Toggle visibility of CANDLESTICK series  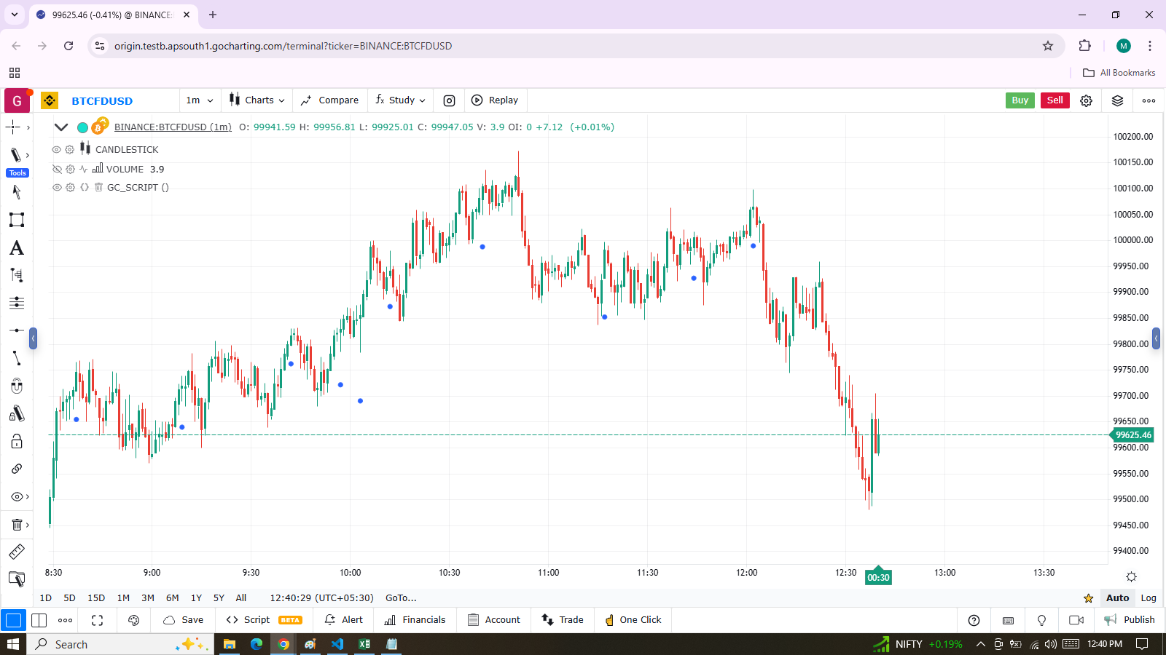56,150
